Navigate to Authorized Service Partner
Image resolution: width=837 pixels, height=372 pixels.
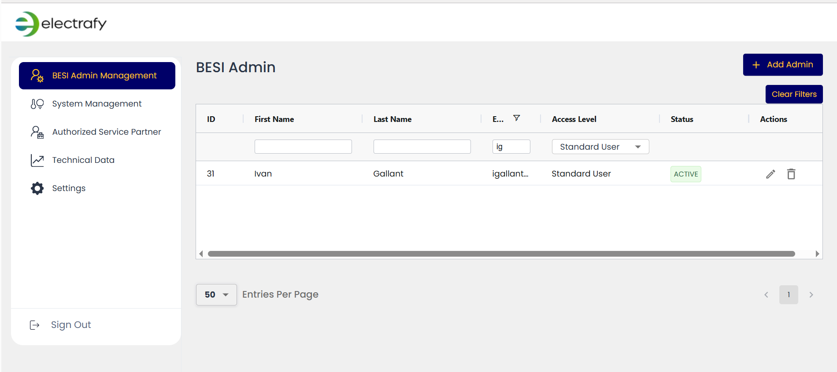pyautogui.click(x=97, y=132)
